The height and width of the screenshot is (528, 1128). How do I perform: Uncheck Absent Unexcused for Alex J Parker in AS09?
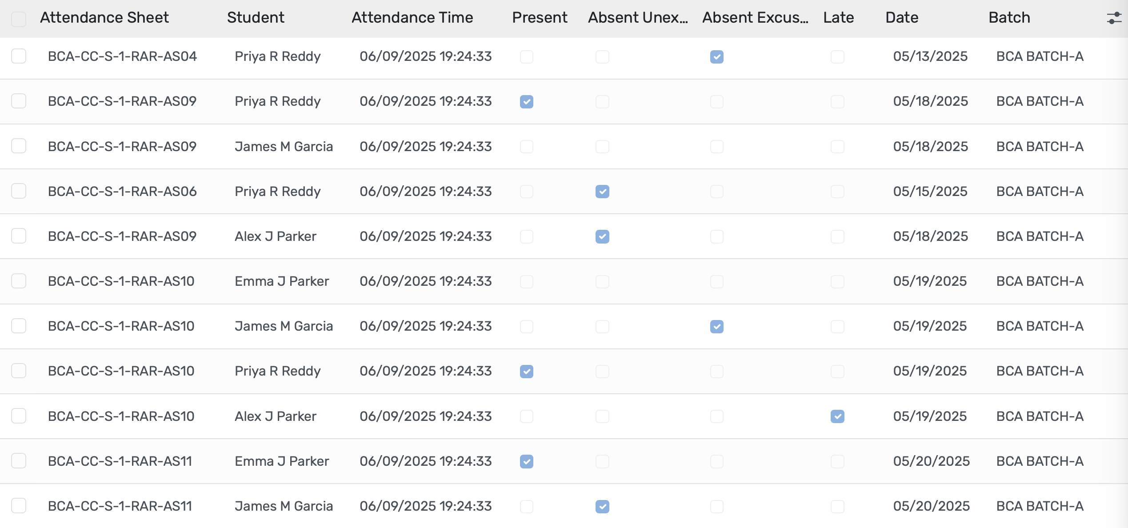pyautogui.click(x=602, y=237)
